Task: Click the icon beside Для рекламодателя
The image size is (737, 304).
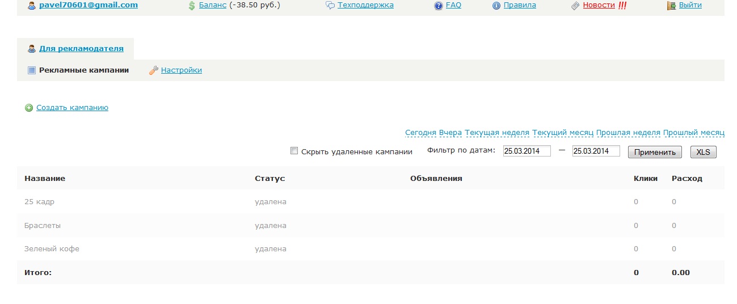Action: 32,49
